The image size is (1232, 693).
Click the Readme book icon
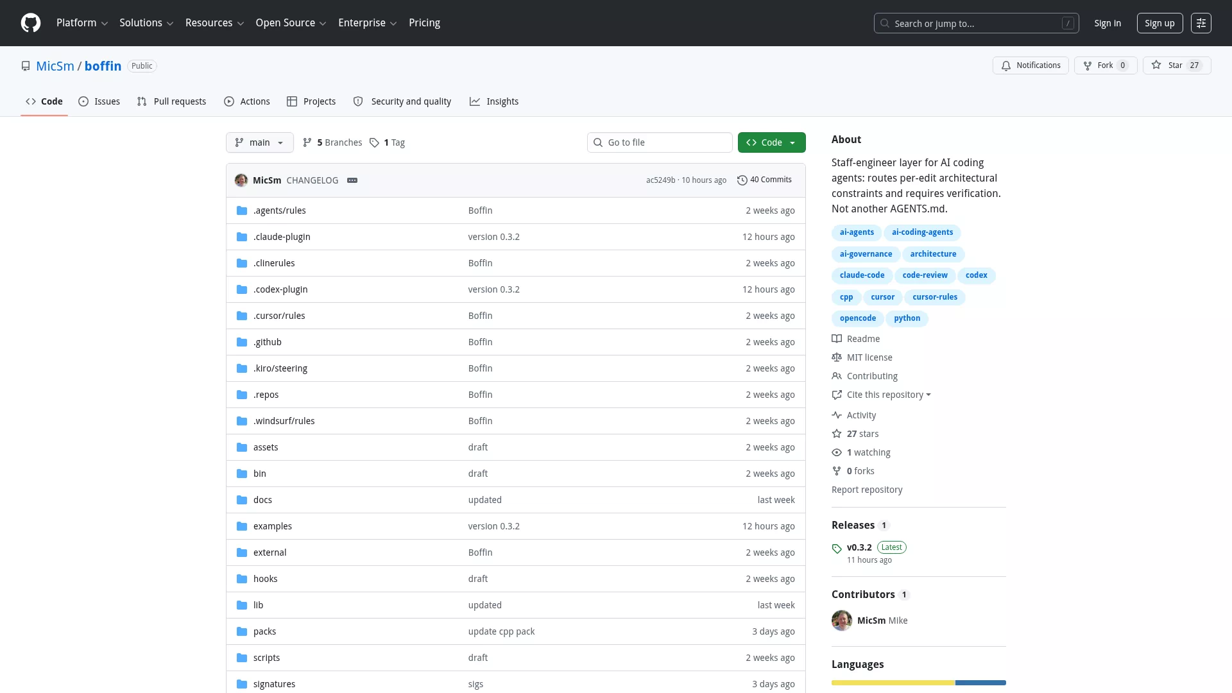coord(837,339)
